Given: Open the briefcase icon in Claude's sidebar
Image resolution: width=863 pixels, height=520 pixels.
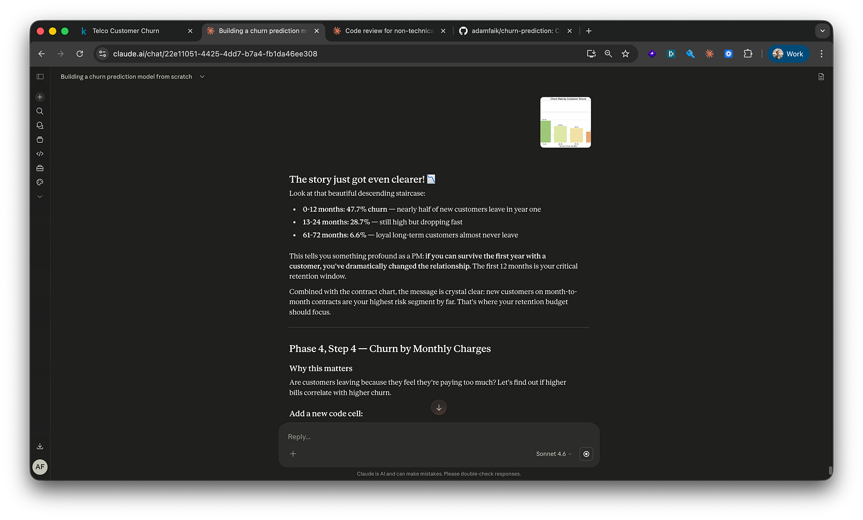Looking at the screenshot, I should [x=40, y=168].
